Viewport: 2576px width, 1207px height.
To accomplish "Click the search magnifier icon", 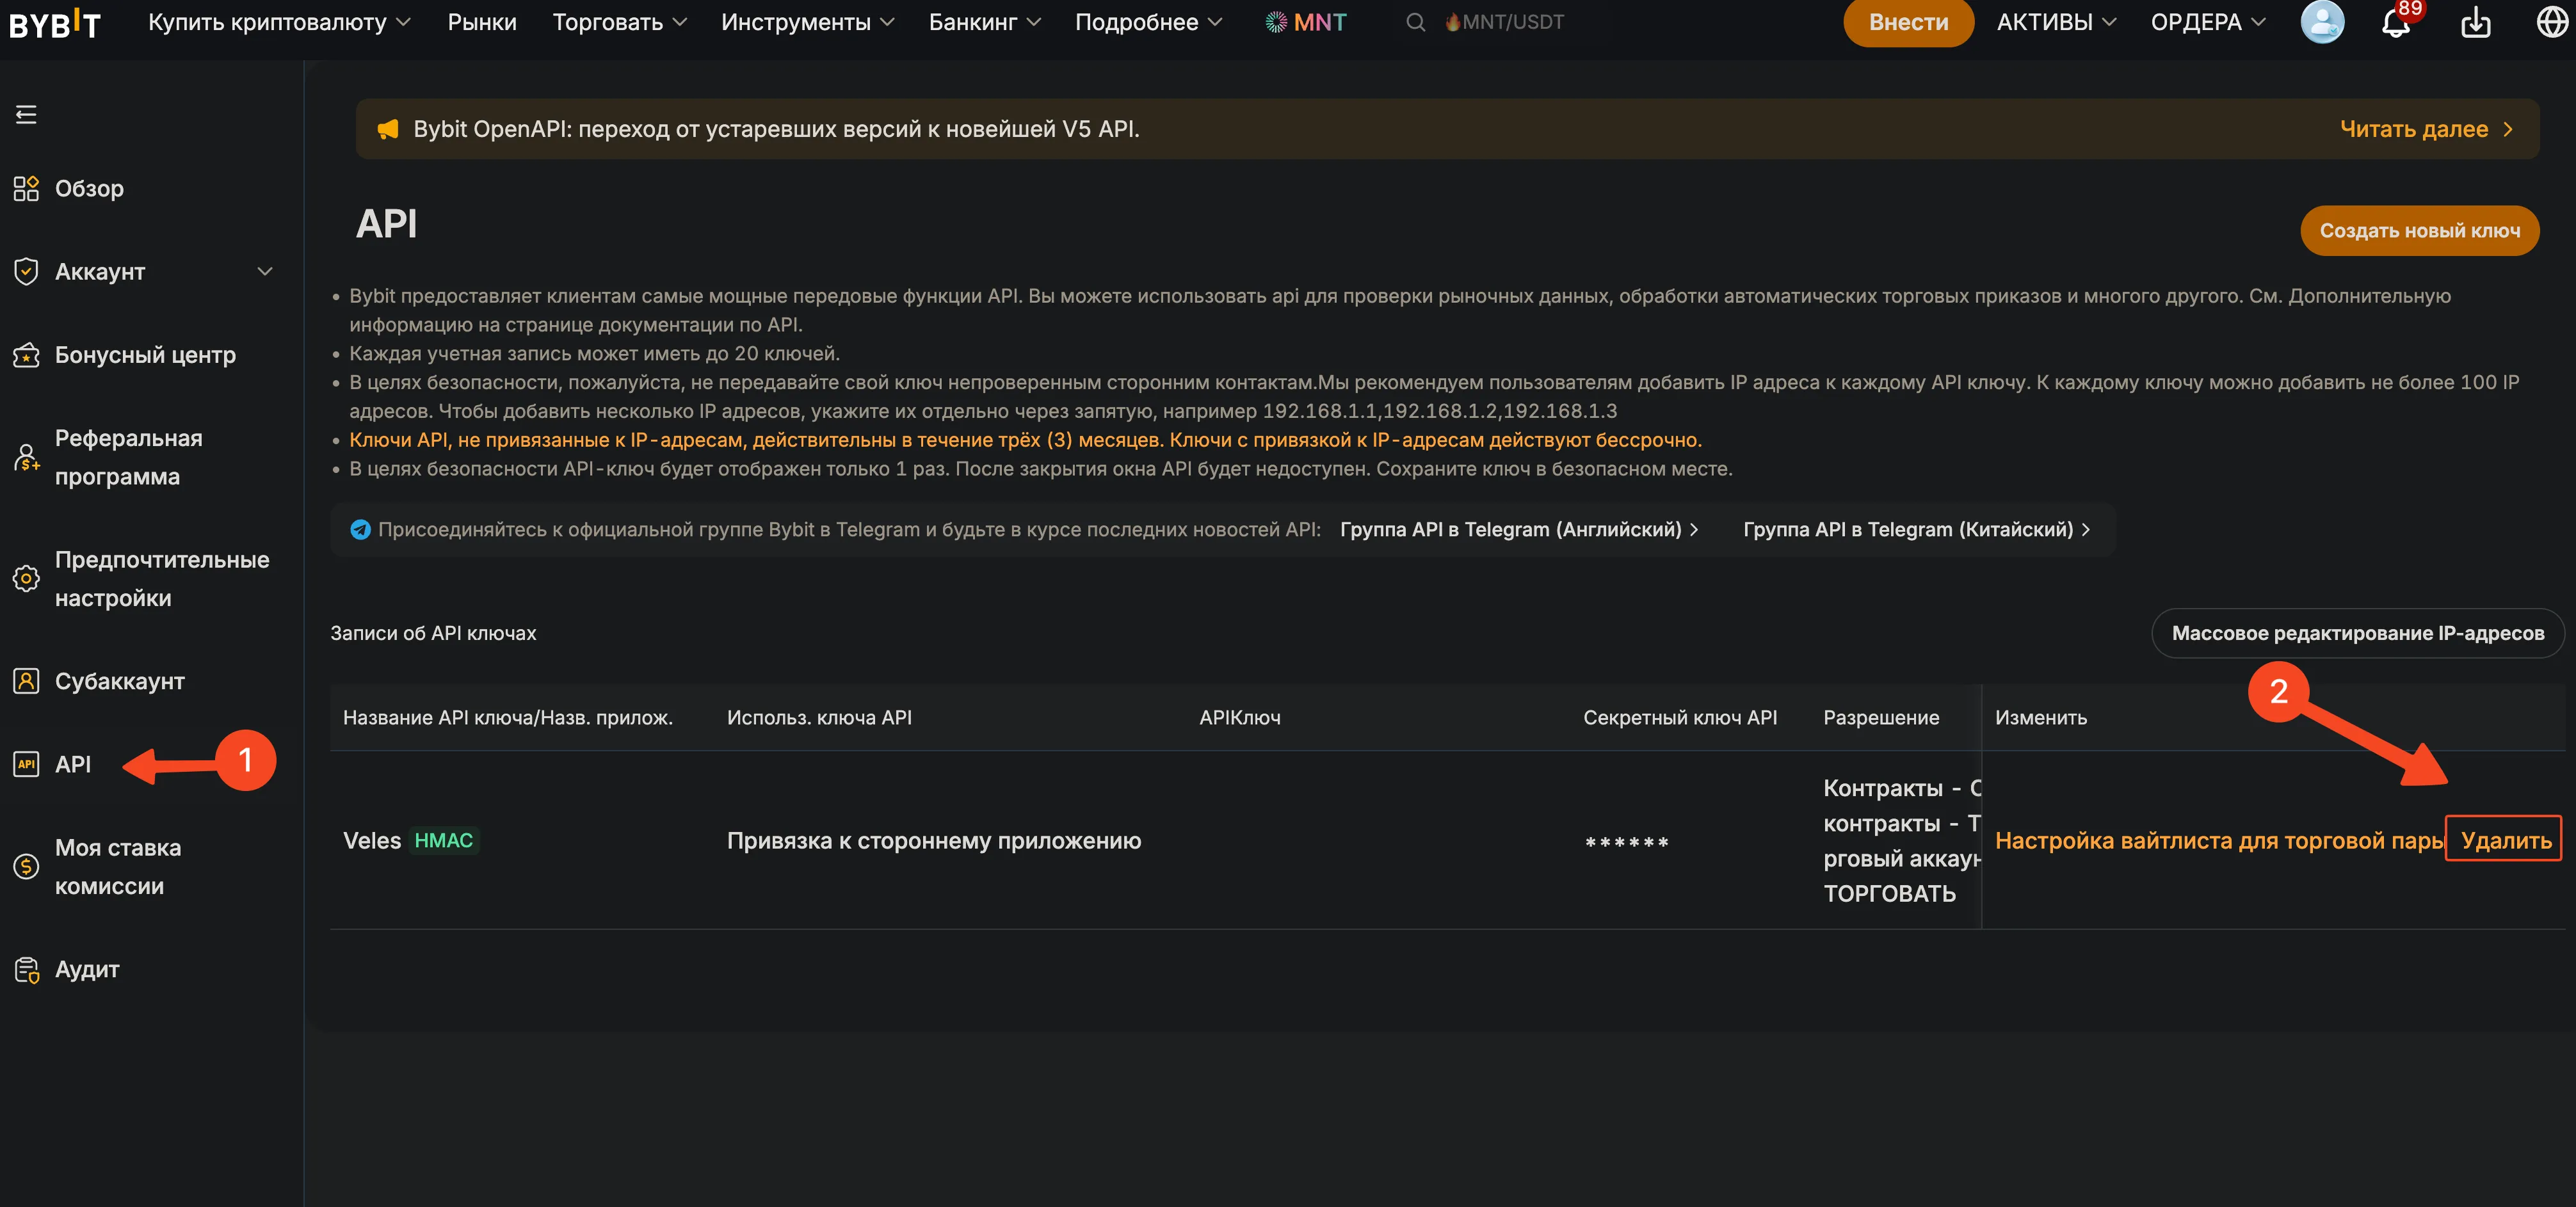I will click(x=1415, y=22).
